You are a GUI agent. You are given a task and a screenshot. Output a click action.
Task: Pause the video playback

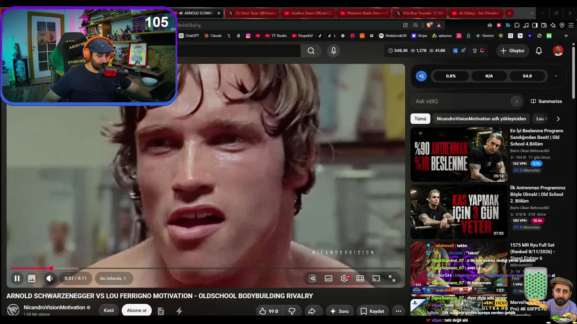pos(17,279)
